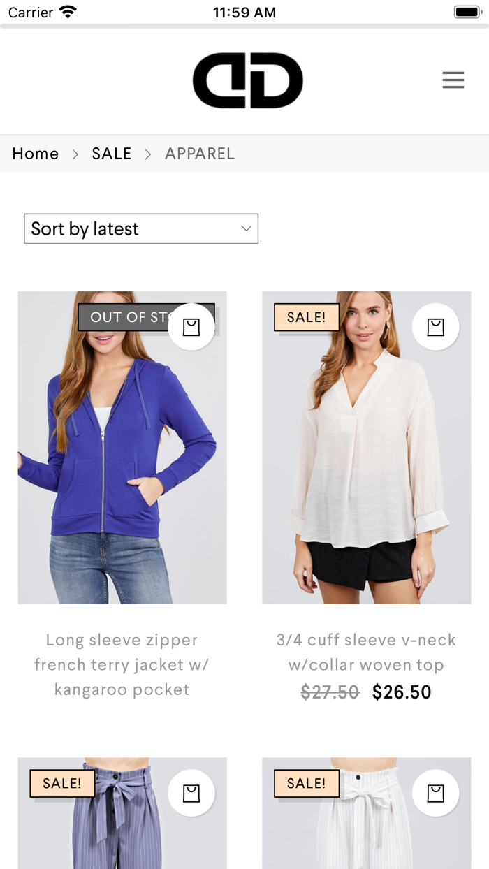Add blue striped pants to bag
The height and width of the screenshot is (869, 489).
click(x=191, y=793)
